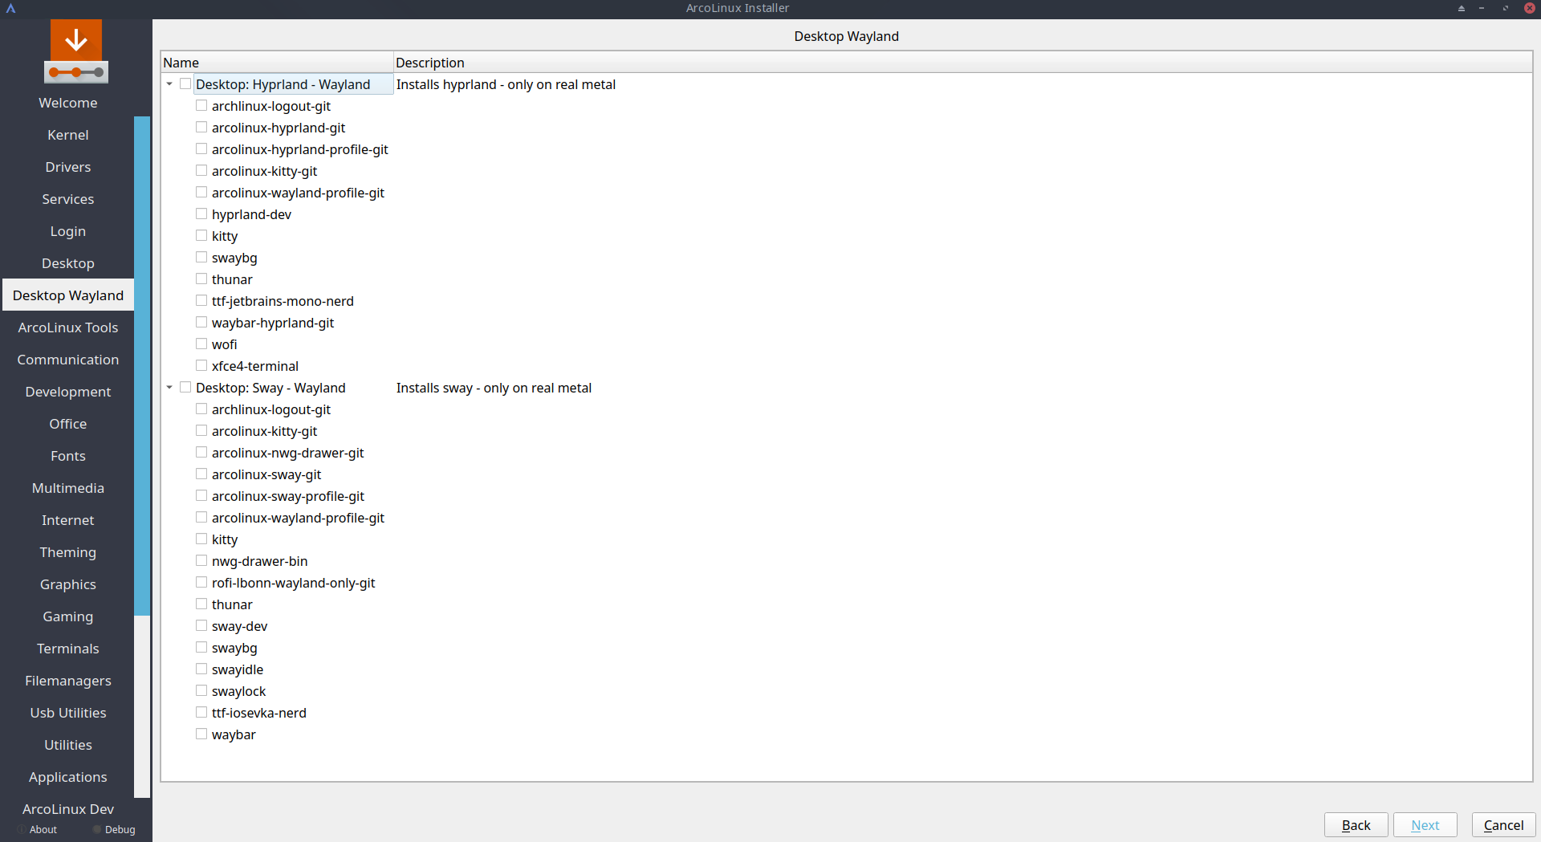This screenshot has height=842, width=1541.
Task: Tick the arcolinux-sway-profile-git checkbox
Action: [201, 496]
